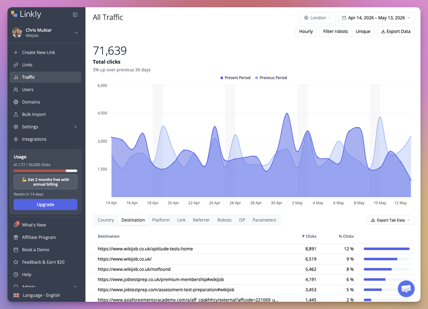Click the Linkly logo icon
428x309 pixels.
click(x=14, y=14)
